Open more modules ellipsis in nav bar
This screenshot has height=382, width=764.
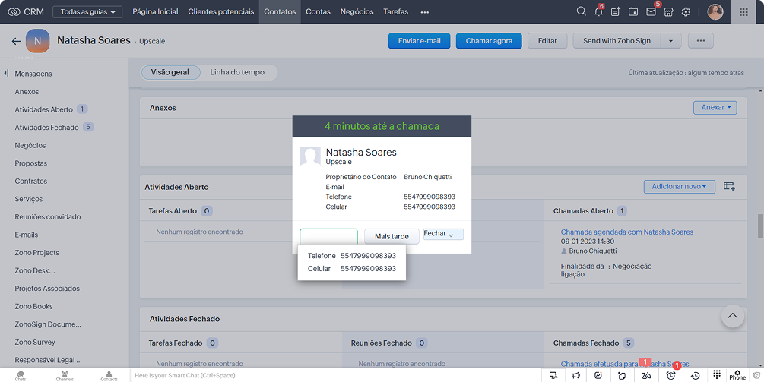click(425, 12)
